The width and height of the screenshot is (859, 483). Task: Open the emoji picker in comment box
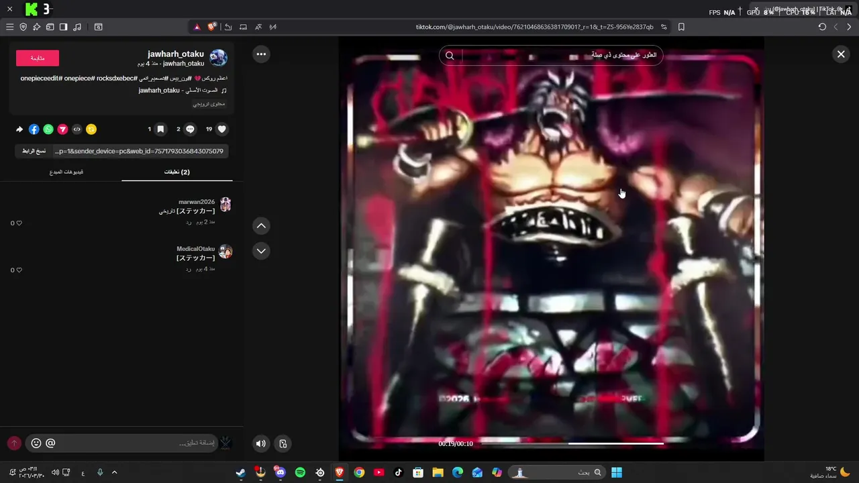[36, 443]
